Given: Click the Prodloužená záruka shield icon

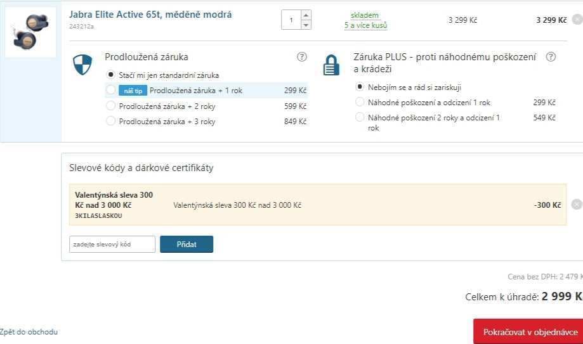Looking at the screenshot, I should point(82,64).
